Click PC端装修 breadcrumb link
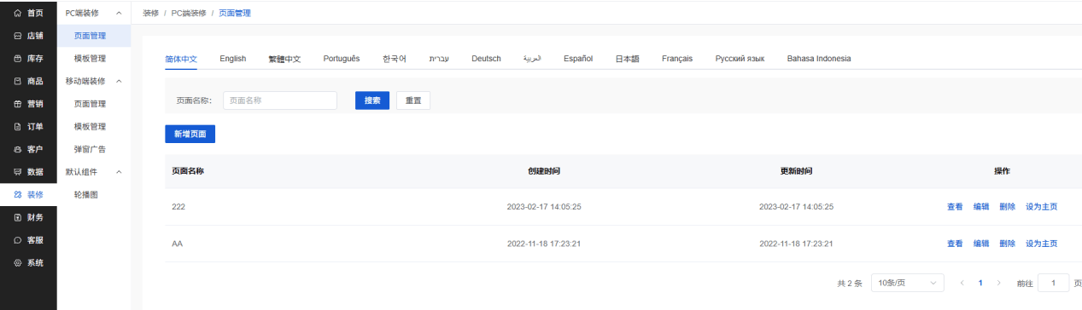The width and height of the screenshot is (1082, 310). 189,14
